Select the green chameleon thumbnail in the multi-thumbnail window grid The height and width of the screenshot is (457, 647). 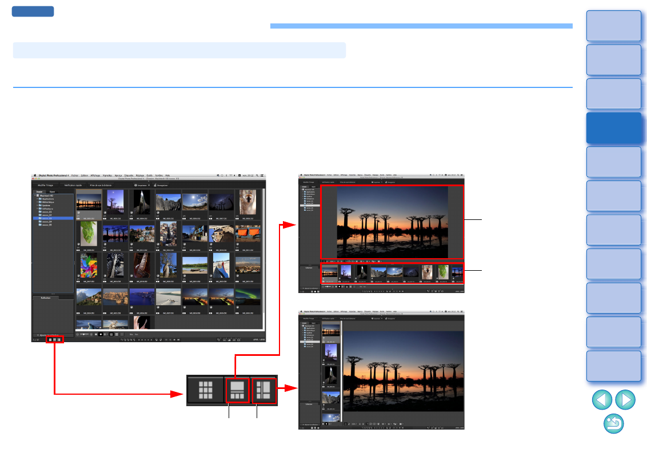89,234
